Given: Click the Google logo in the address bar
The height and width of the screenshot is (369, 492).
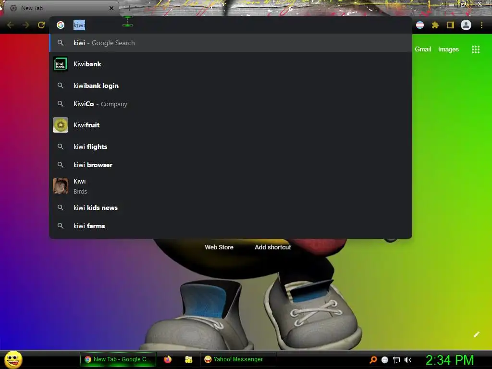Looking at the screenshot, I should pos(61,25).
